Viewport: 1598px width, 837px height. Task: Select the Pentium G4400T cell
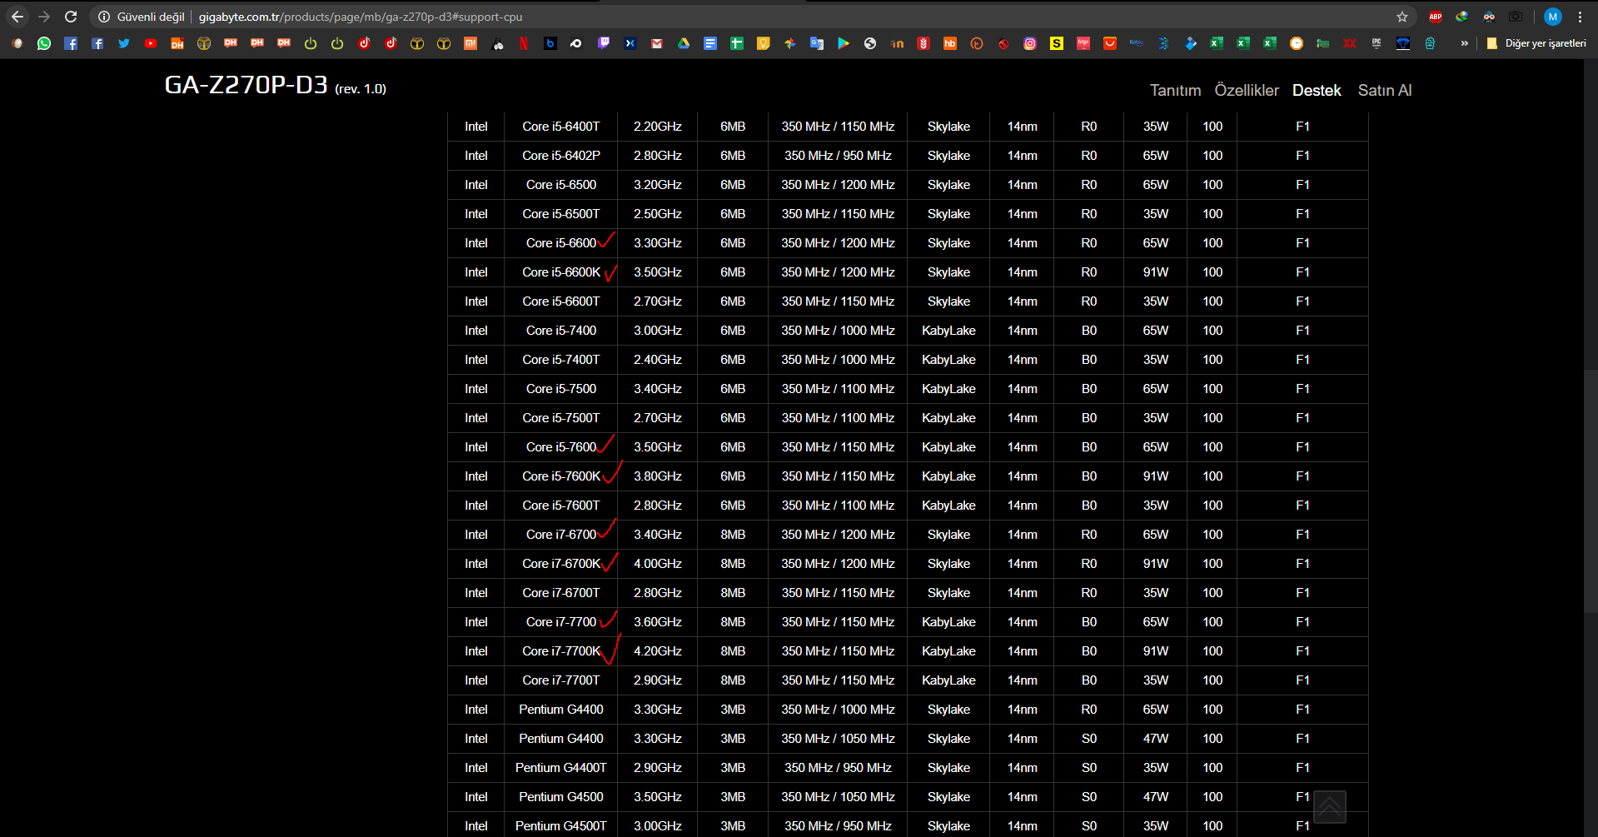[561, 768]
